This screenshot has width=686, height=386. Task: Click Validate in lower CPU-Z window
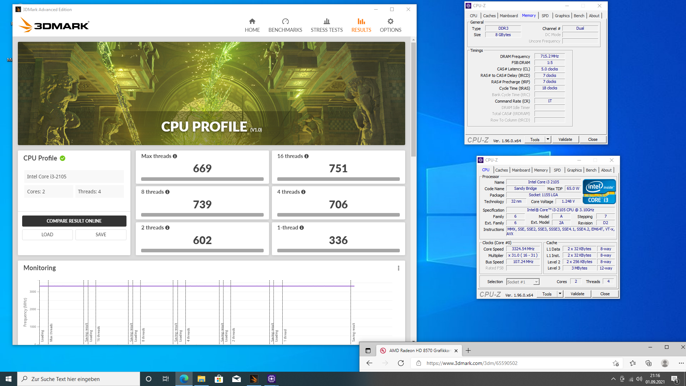click(x=577, y=294)
